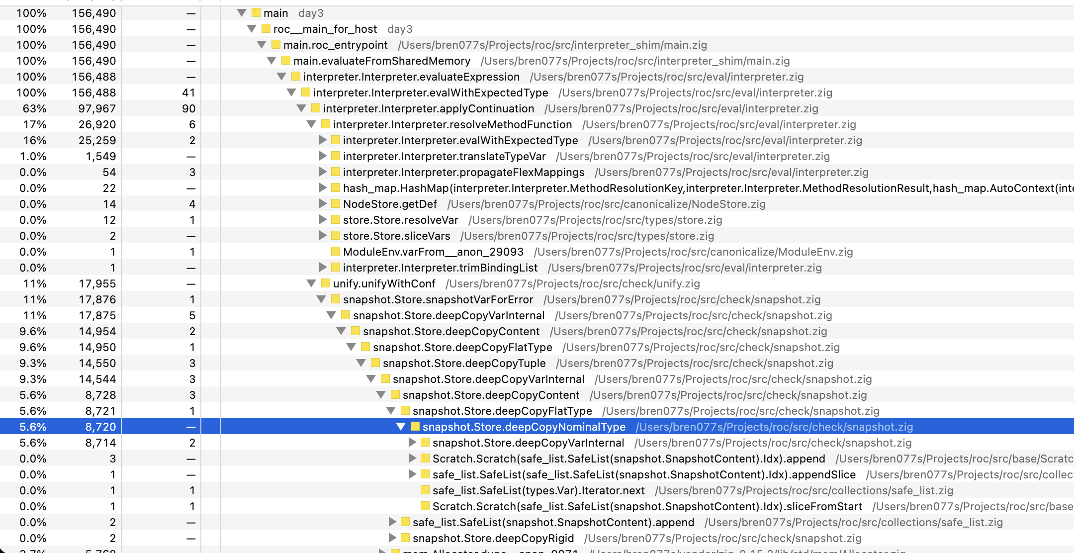This screenshot has height=553, width=1074.
Task: Click the icon beside safe_list.SafeList(types.Var).Iterator.next
Action: point(425,490)
